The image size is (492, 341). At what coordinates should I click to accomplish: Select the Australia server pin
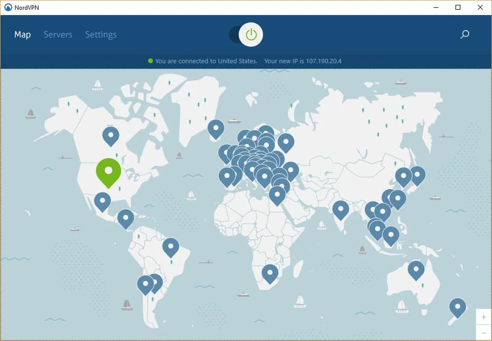click(416, 269)
